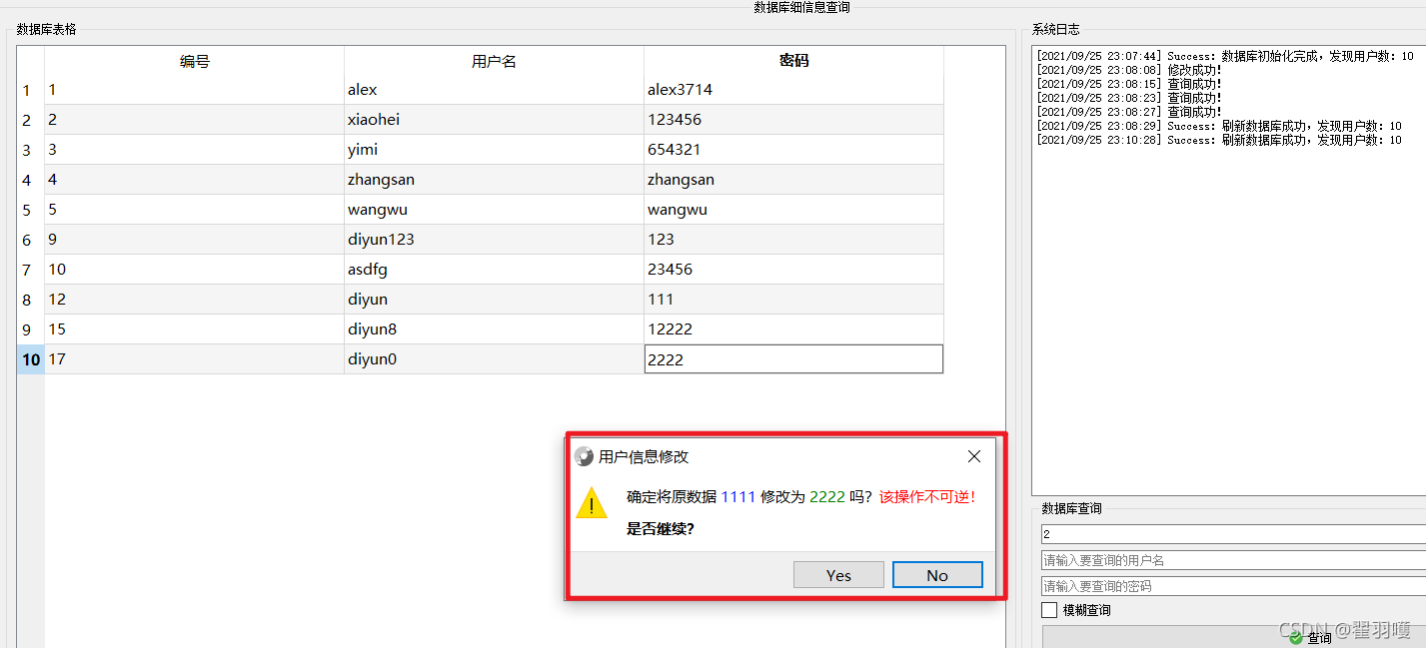The height and width of the screenshot is (648, 1426).
Task: Click username cell diyun
Action: (494, 300)
